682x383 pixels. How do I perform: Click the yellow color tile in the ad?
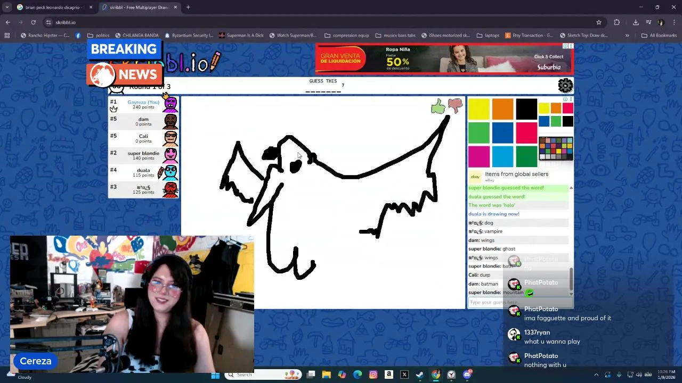478,109
